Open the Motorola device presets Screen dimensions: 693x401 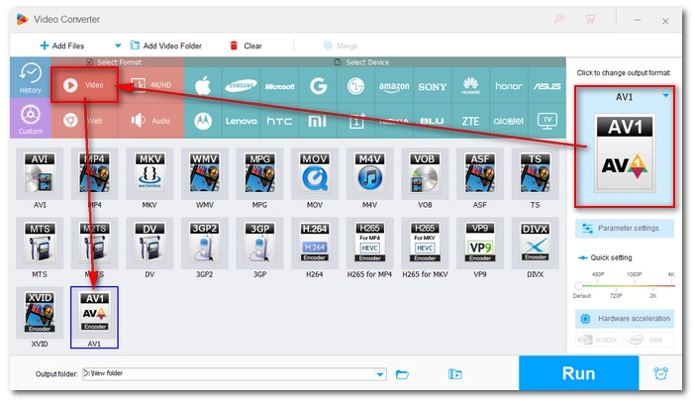coord(203,121)
